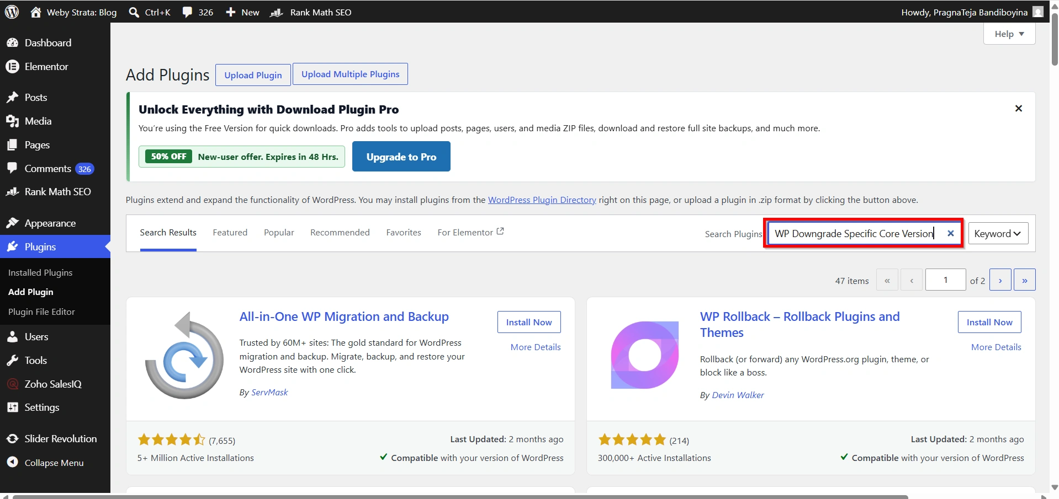Viewport: 1059px width, 499px height.
Task: View More Details for All-in-One WP Migration
Action: (x=536, y=347)
